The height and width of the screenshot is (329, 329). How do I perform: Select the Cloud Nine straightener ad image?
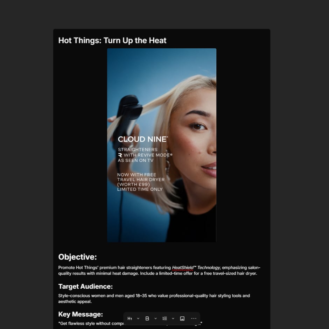pyautogui.click(x=162, y=145)
